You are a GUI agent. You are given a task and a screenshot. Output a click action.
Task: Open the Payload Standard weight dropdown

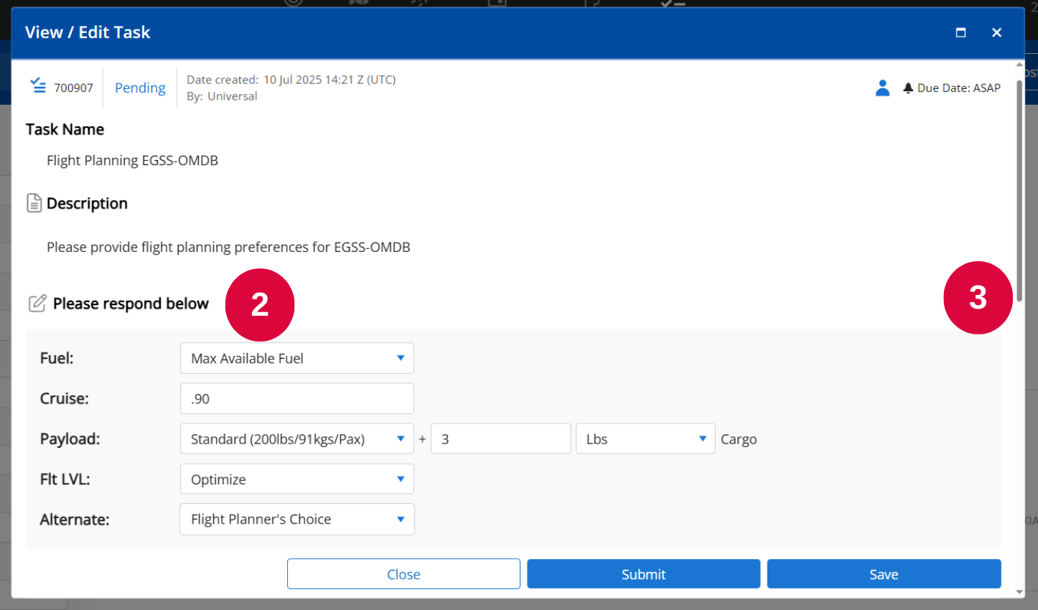click(297, 438)
